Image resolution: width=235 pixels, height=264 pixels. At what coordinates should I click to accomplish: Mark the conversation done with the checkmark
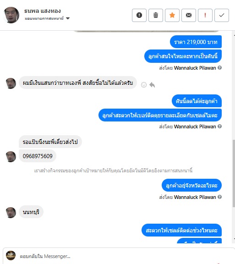[222, 15]
